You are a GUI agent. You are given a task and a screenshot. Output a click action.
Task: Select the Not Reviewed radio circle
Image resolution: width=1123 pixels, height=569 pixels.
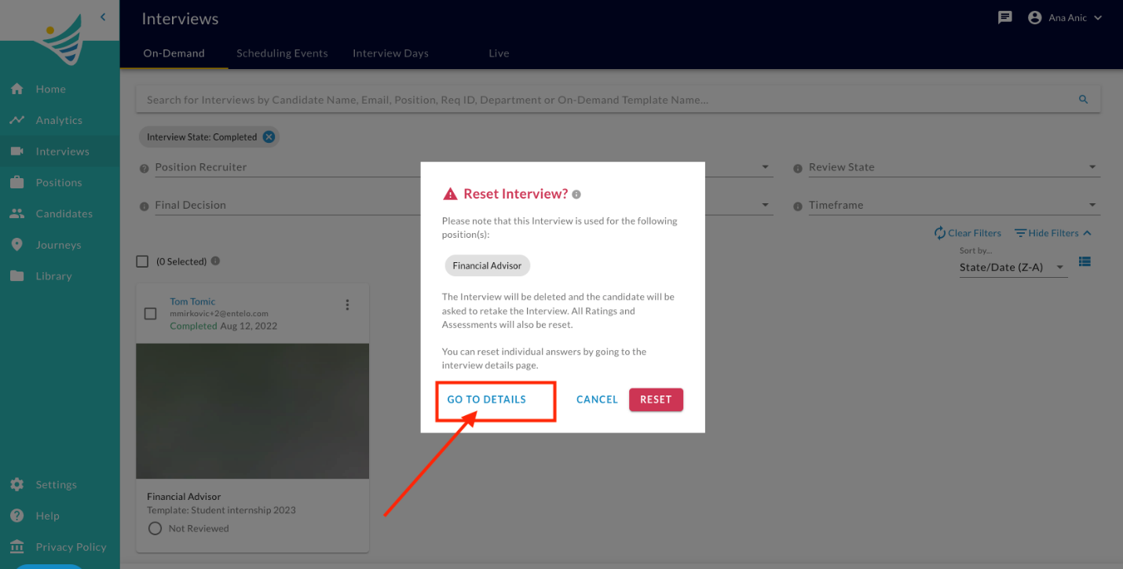(155, 528)
